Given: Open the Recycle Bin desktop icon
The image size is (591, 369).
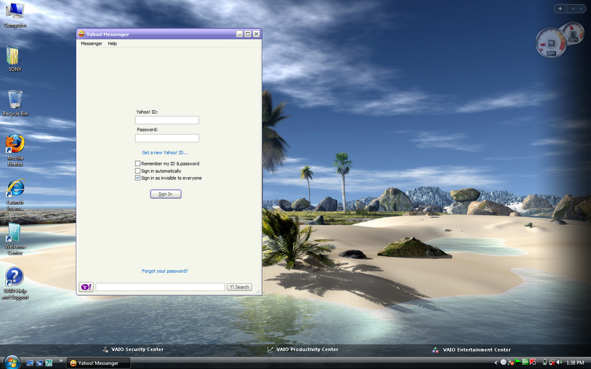Looking at the screenshot, I should click(15, 99).
